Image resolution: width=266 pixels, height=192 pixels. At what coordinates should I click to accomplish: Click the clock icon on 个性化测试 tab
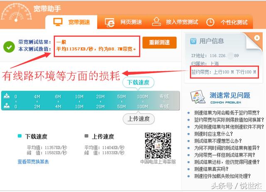[x=210, y=22]
